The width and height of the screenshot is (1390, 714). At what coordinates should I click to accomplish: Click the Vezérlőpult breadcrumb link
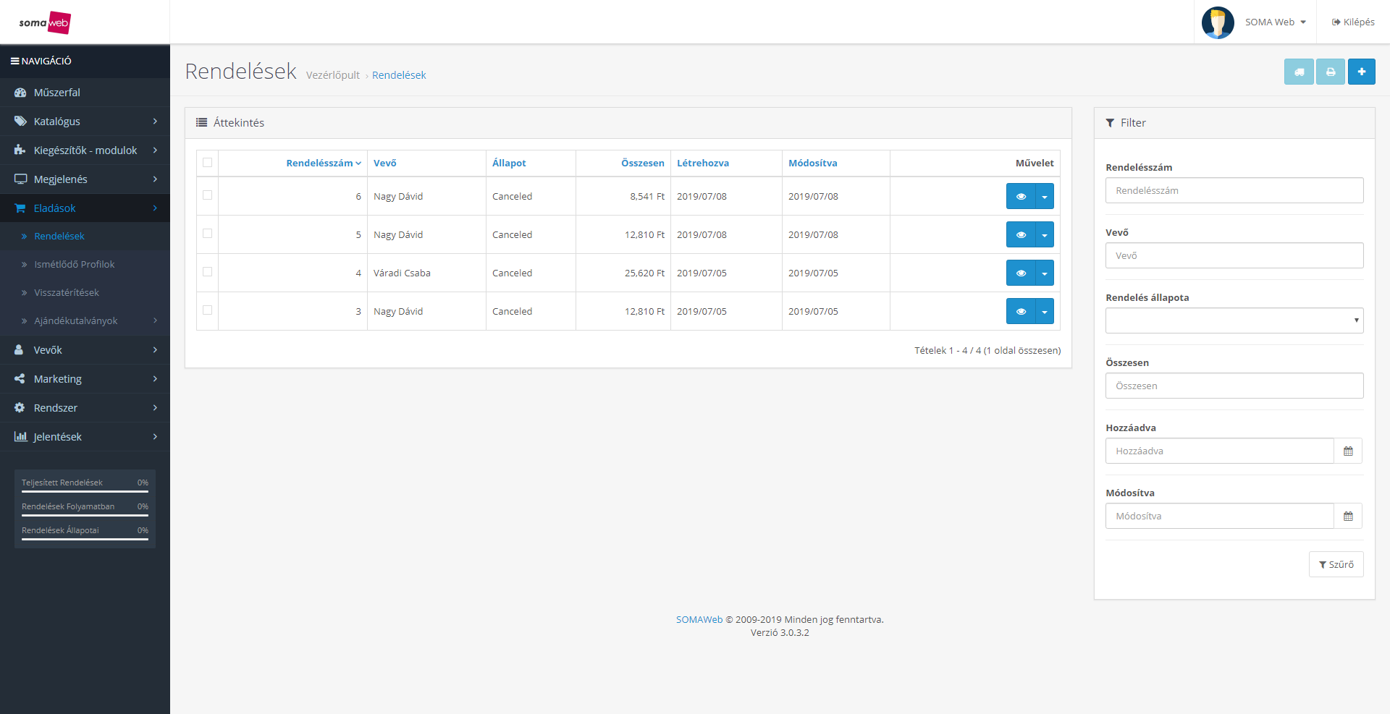click(333, 75)
